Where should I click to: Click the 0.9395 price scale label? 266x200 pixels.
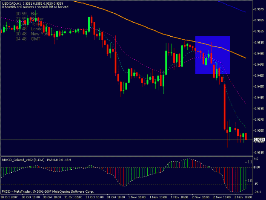259,108
